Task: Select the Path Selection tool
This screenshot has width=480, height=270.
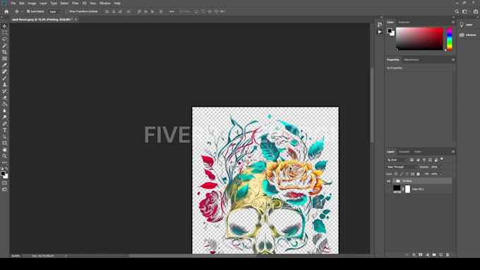Action: tap(5, 137)
